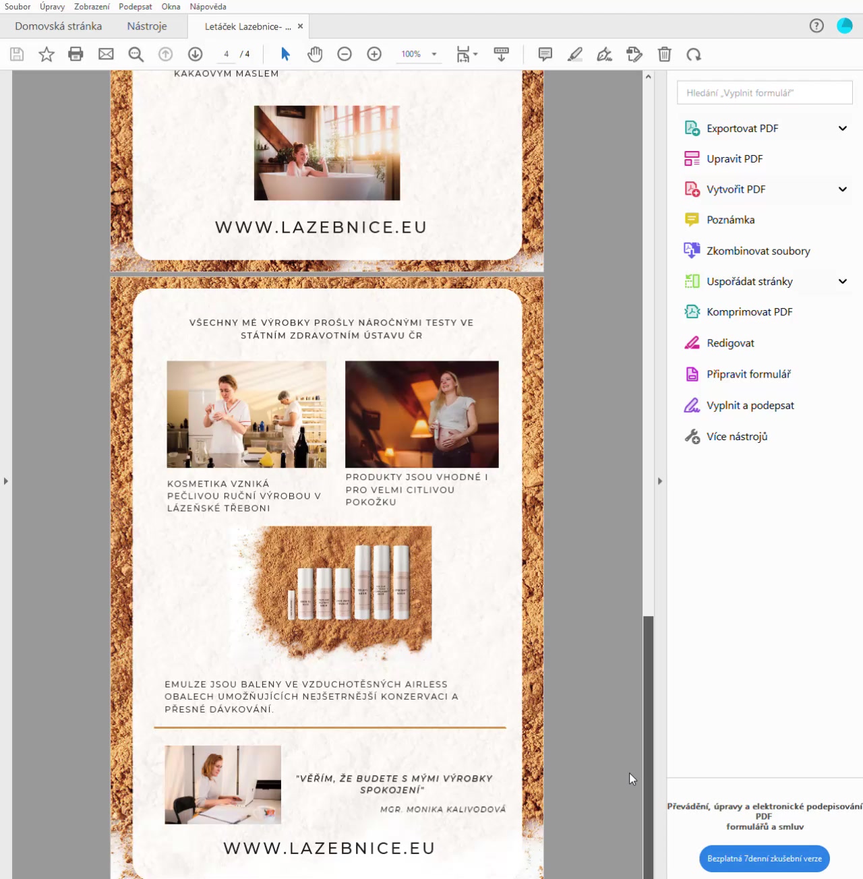This screenshot has height=879, width=863.
Task: Delete page with trash bin icon
Action: click(665, 55)
